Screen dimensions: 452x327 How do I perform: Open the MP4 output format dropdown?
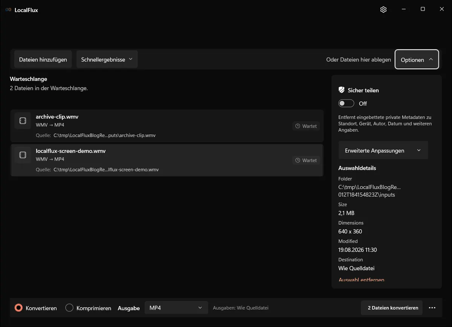[x=176, y=308]
